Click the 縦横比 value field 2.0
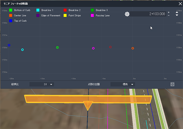183x129 pixels. [x=39, y=84]
